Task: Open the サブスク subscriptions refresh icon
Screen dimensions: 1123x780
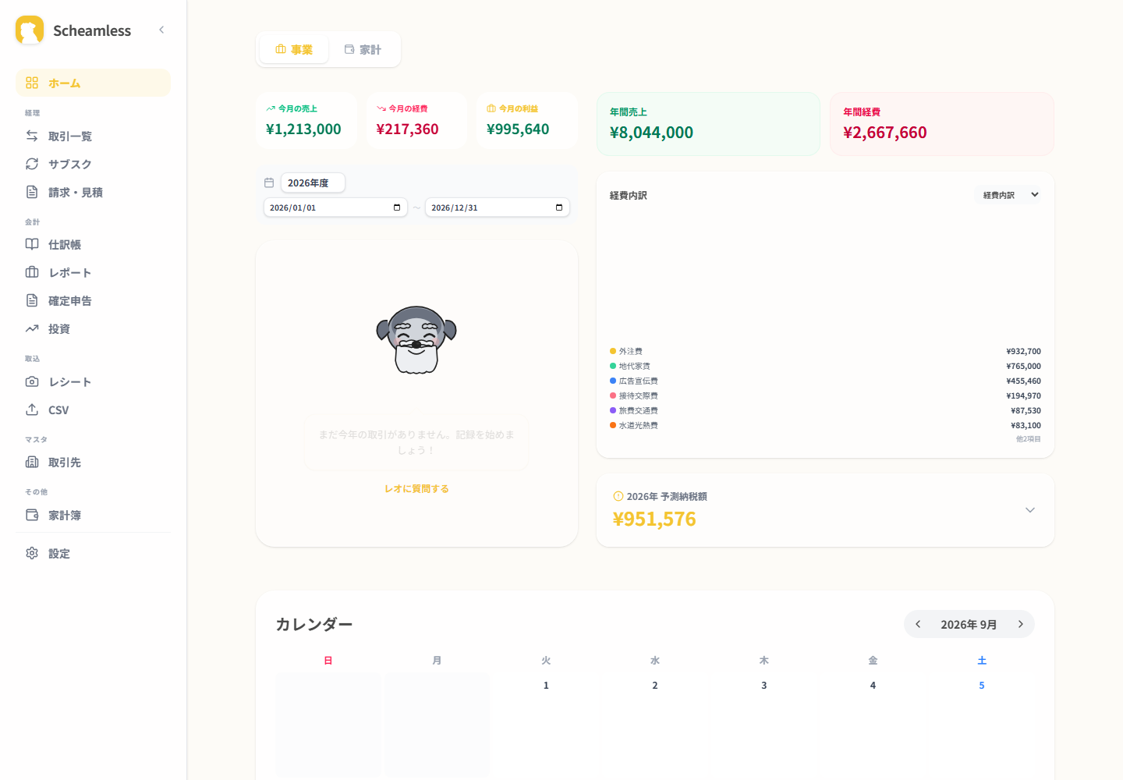Action: click(32, 164)
